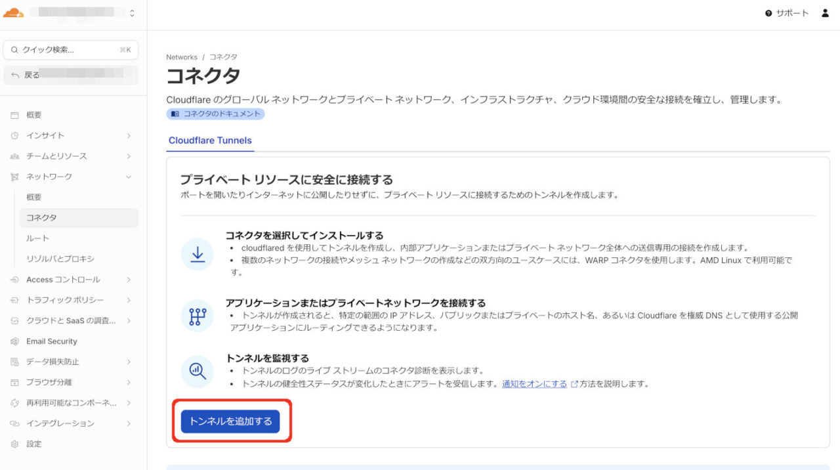
Task: Click the Email Security sidebar label
Action: [x=52, y=341]
